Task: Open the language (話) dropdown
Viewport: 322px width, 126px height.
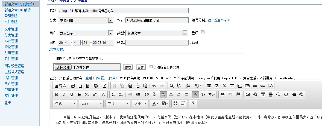Action: (212, 94)
